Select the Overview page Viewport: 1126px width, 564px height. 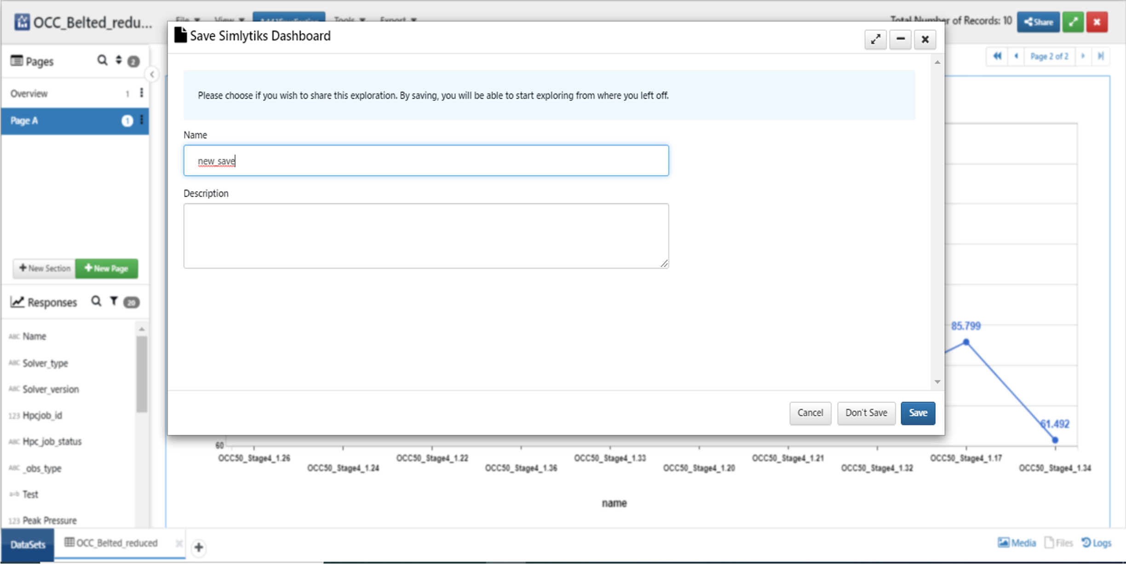tap(29, 93)
